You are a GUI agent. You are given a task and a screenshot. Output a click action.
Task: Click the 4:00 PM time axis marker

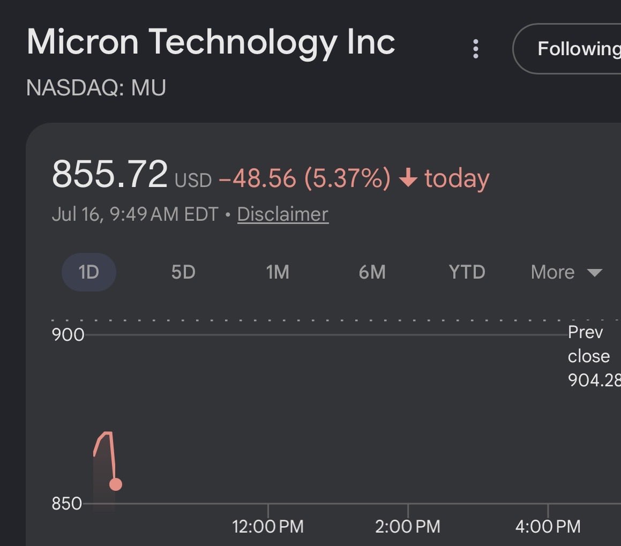[x=548, y=527]
